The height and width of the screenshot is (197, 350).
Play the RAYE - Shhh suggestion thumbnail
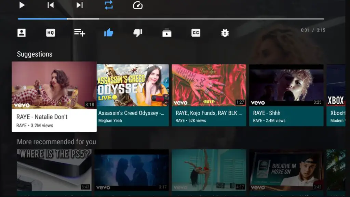click(x=286, y=84)
